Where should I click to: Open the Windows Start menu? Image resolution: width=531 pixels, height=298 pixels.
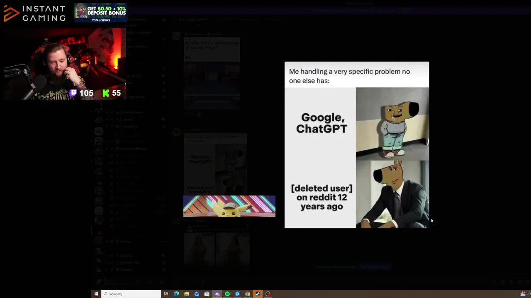tap(96, 294)
